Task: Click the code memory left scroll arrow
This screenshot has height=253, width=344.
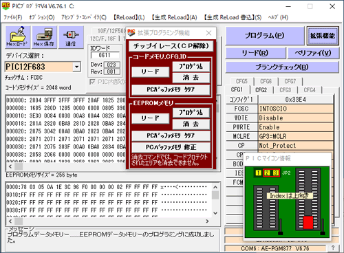Action: 10,166
